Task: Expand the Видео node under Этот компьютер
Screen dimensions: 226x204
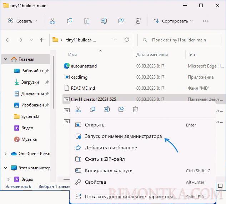Action: pos(8,179)
